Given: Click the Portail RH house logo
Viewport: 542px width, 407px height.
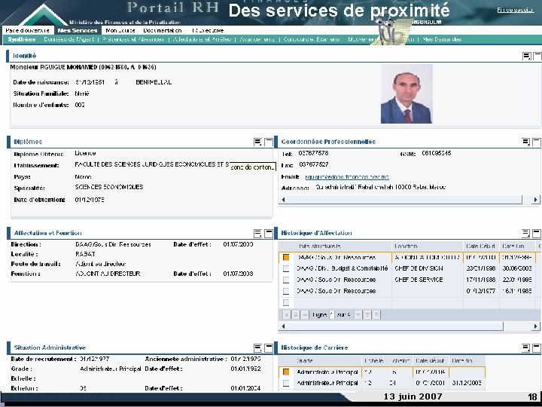Looking at the screenshot, I should (43, 14).
